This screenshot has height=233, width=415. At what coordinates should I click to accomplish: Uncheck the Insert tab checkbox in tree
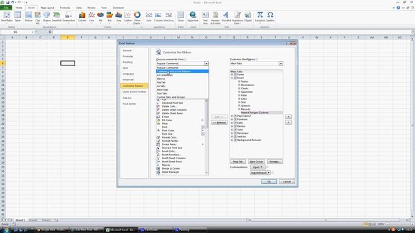(235, 78)
